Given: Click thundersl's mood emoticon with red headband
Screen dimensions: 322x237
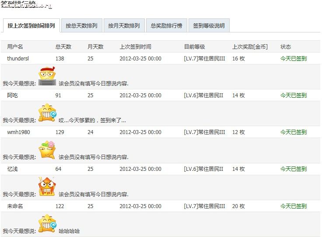Looking at the screenshot, I should (47, 77).
